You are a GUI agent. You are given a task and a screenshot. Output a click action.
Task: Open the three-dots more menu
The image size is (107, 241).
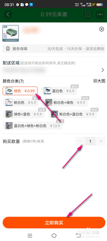click(x=100, y=15)
